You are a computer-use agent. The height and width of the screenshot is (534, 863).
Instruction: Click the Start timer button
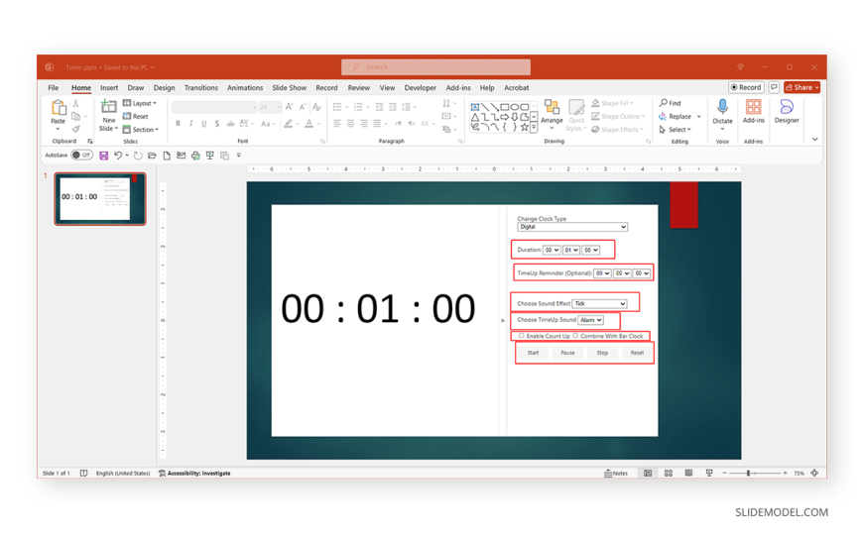coord(533,353)
